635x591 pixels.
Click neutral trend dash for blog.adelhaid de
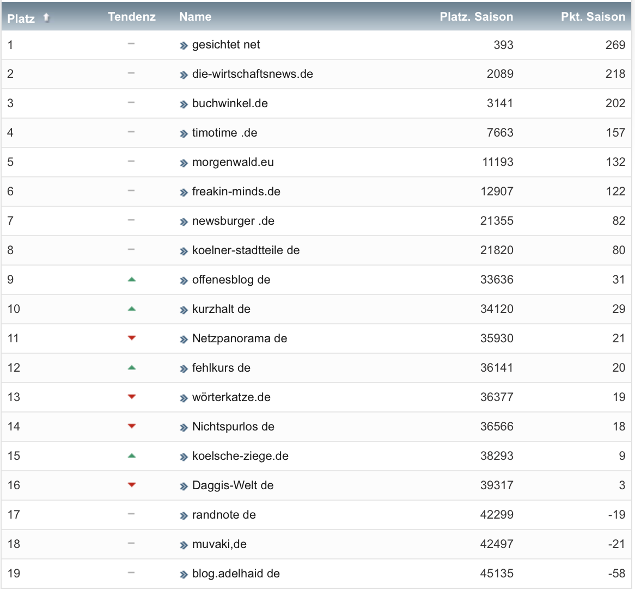[131, 573]
